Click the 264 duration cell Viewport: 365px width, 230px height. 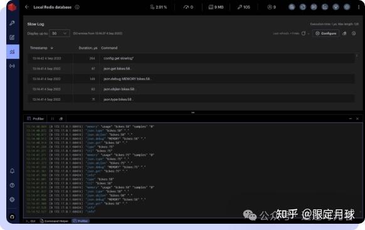[92, 58]
